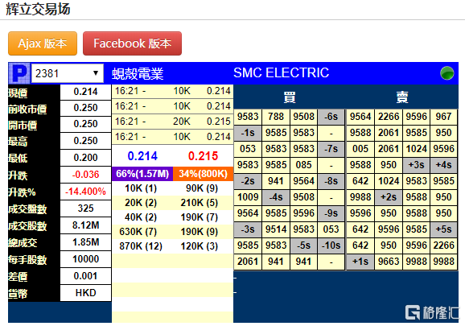Click the green status indicator light
Viewport: 465px width, 326px height.
pos(447,73)
